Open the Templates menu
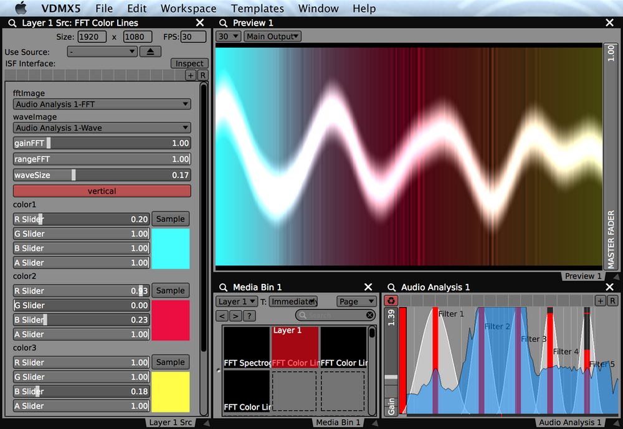623x429 pixels. [x=257, y=8]
